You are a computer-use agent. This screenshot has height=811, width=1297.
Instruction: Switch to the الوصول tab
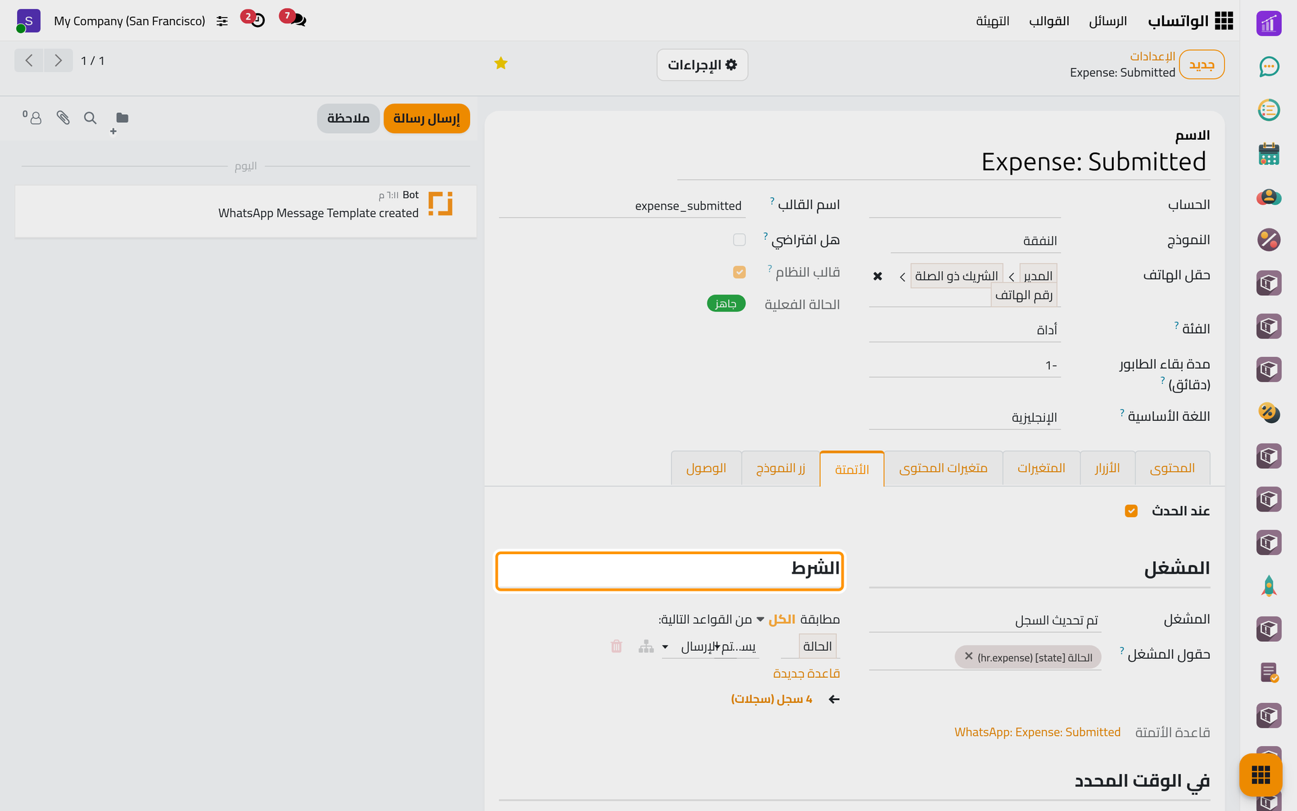tap(706, 468)
